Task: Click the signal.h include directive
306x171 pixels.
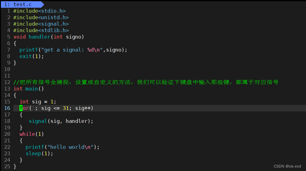Action: [x=41, y=24]
